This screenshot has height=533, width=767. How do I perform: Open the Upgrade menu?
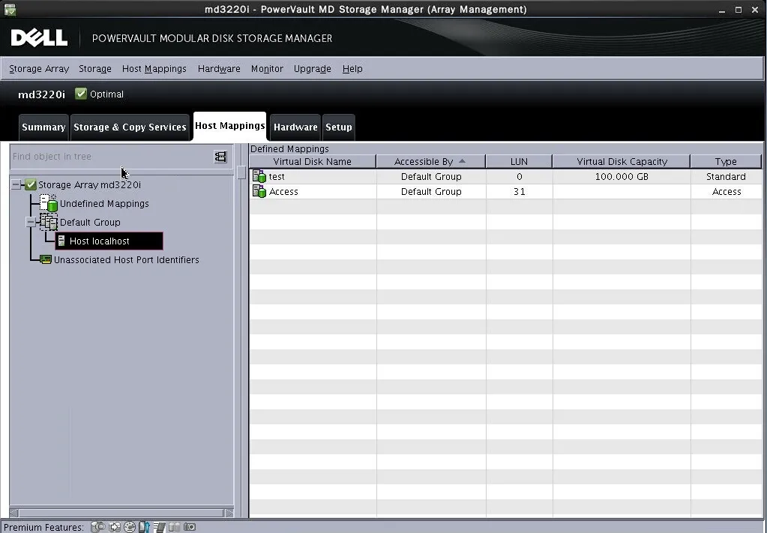[312, 69]
